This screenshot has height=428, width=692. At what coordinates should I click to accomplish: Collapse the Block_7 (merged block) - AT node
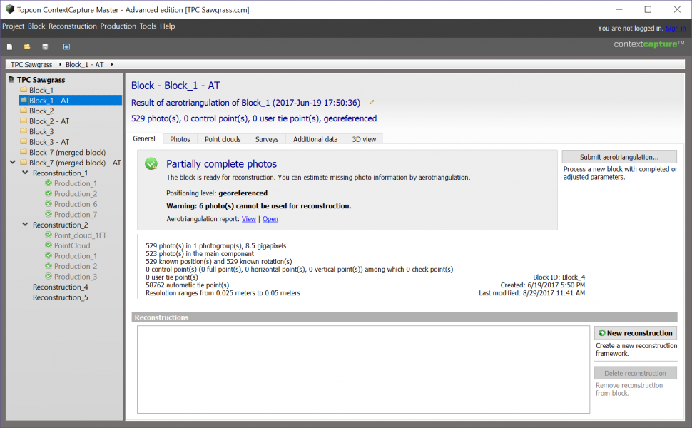pyautogui.click(x=13, y=163)
